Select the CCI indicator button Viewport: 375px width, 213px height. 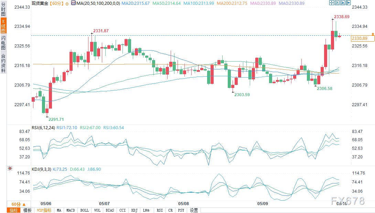122,210
